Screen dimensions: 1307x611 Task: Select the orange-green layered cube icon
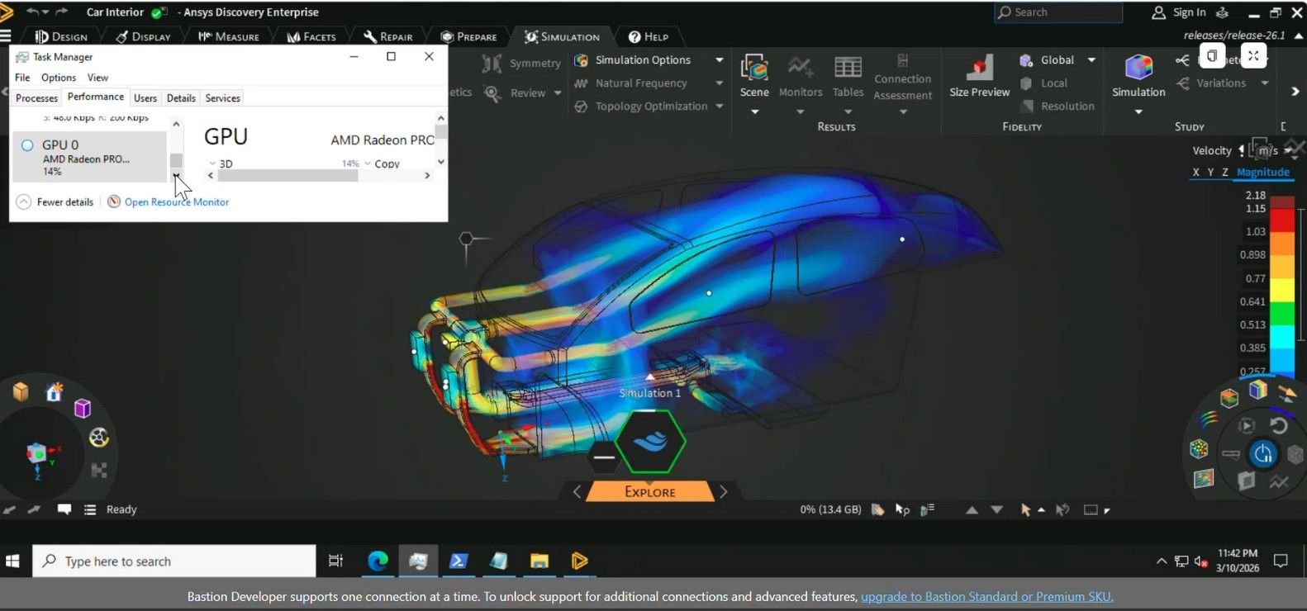(x=1229, y=398)
